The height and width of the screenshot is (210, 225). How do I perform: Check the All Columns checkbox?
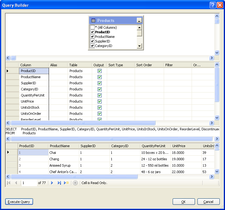point(92,27)
